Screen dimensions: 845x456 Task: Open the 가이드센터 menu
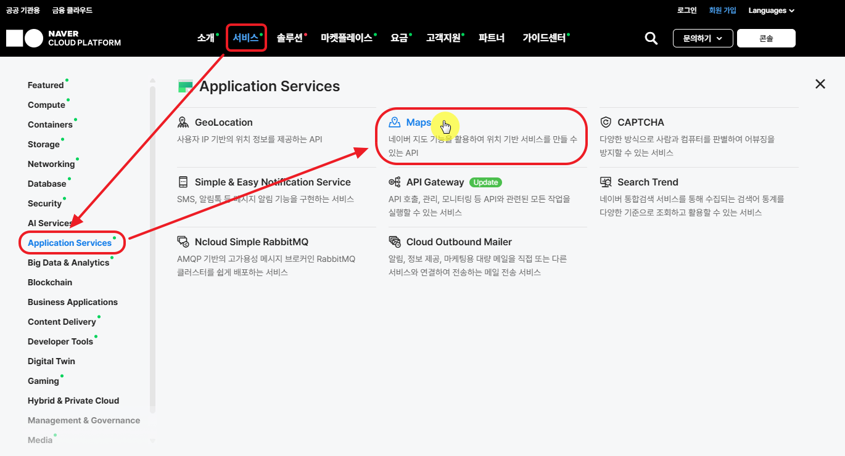point(544,38)
